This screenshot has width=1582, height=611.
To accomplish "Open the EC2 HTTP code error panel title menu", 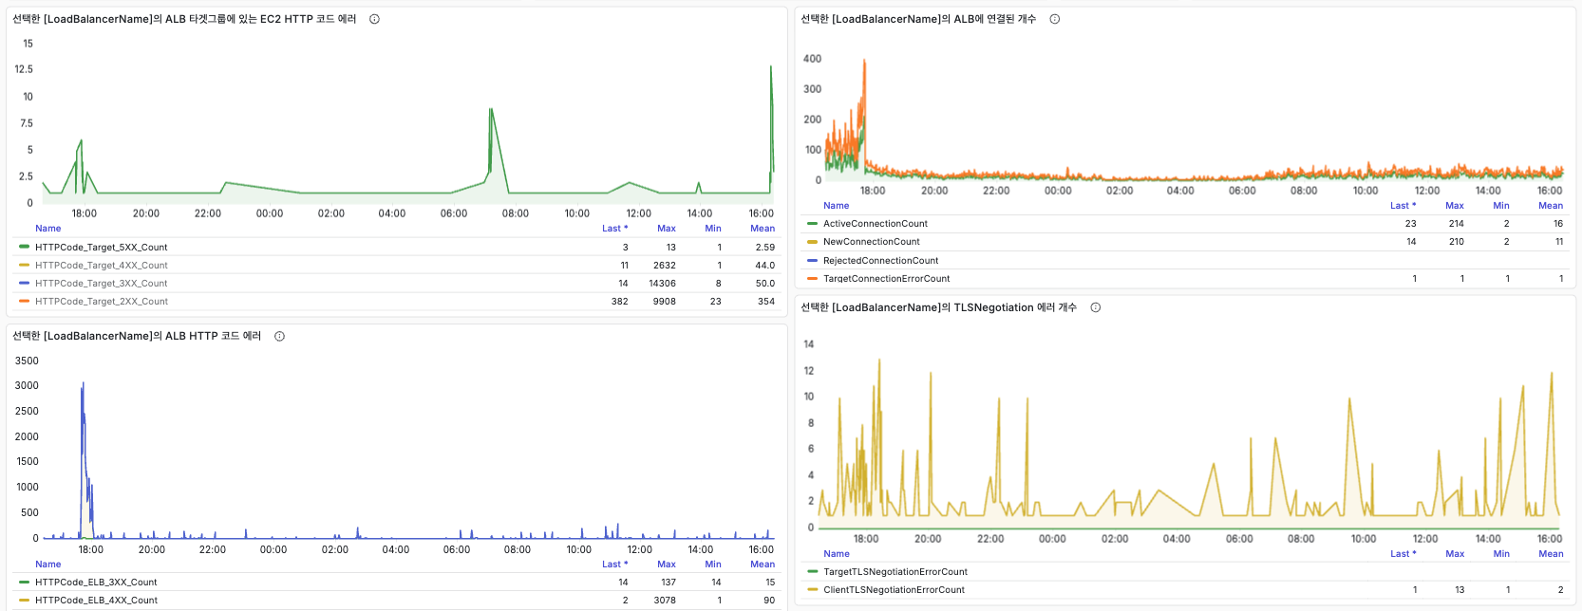I will (x=183, y=19).
